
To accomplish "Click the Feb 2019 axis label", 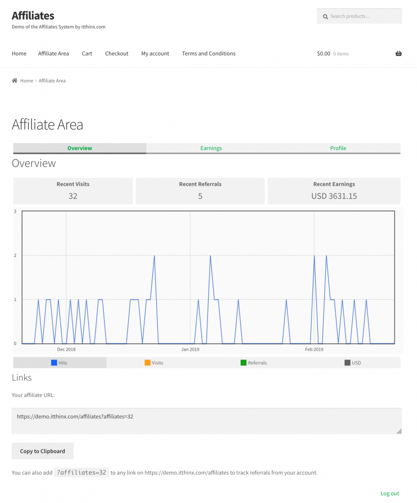I will [x=314, y=349].
